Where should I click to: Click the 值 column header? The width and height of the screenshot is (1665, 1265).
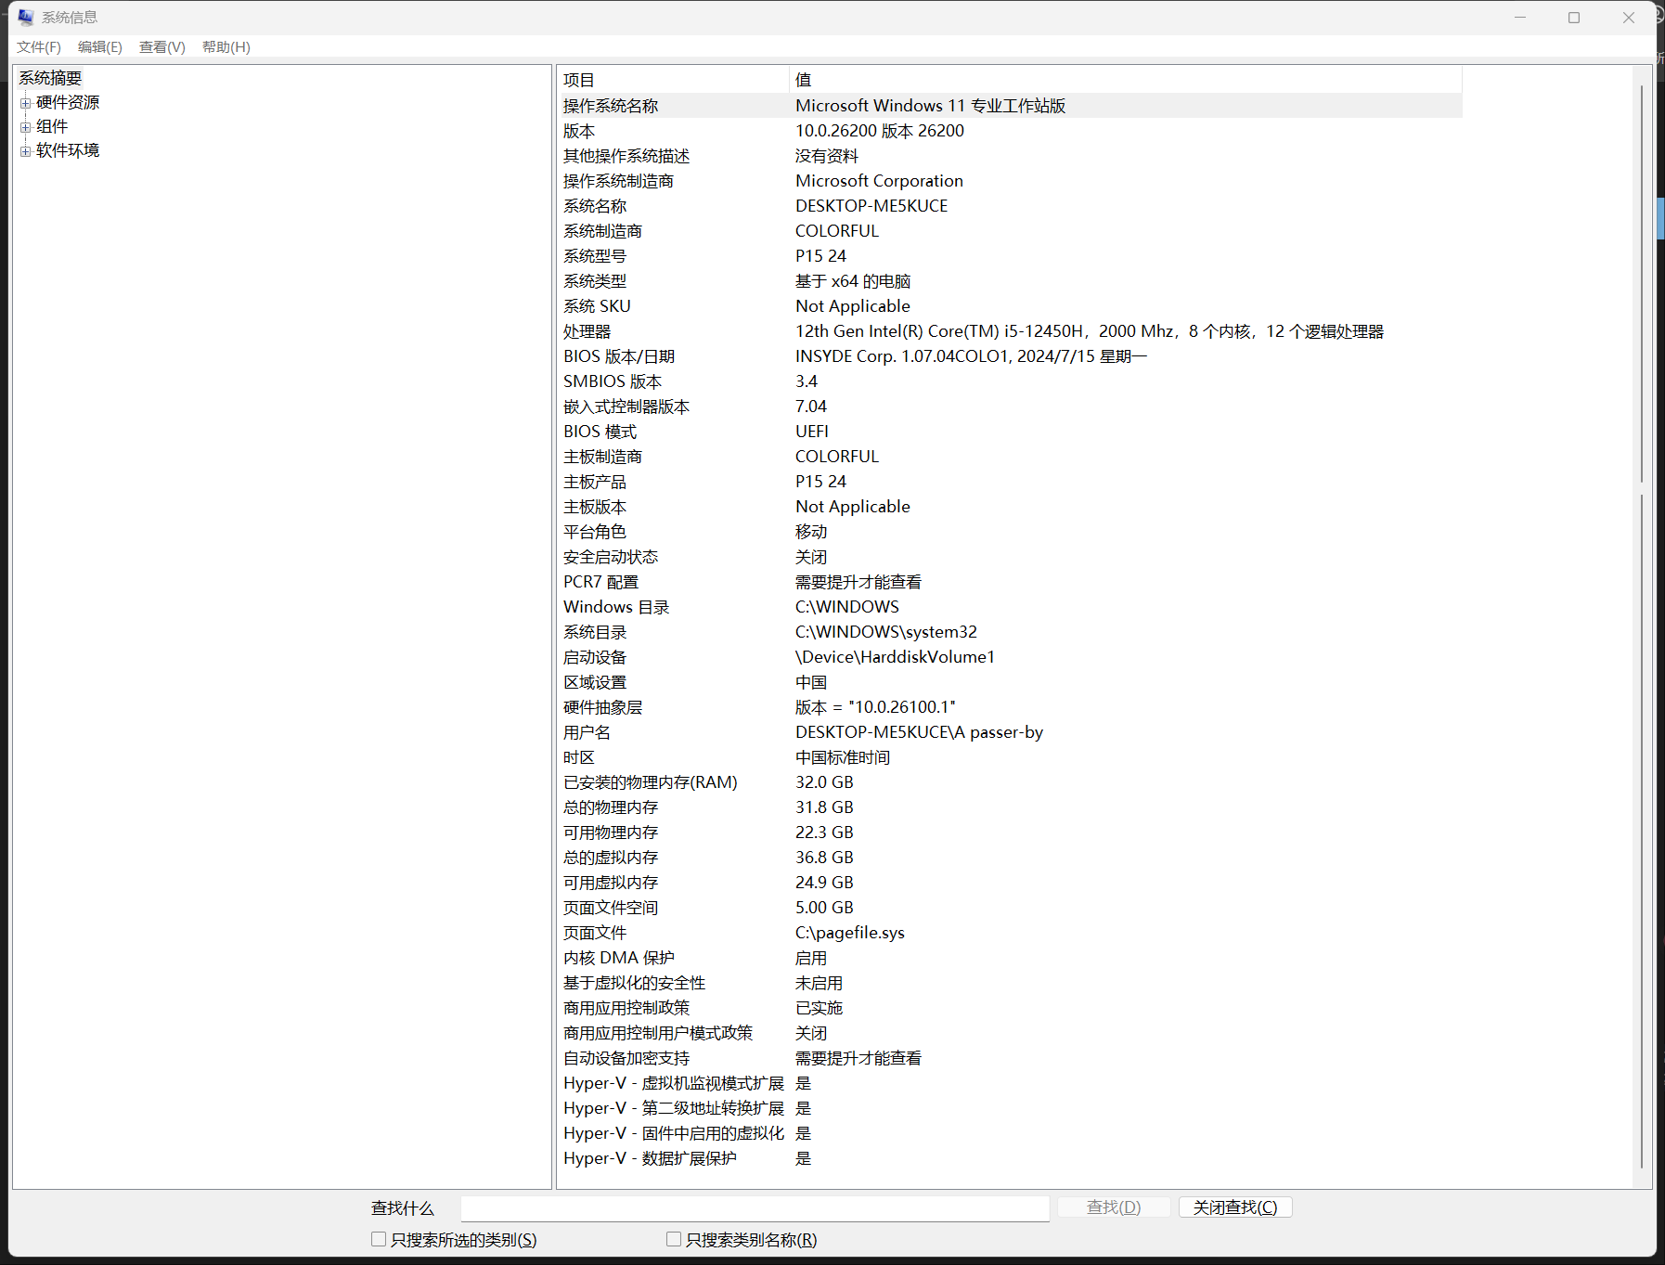coord(1126,80)
